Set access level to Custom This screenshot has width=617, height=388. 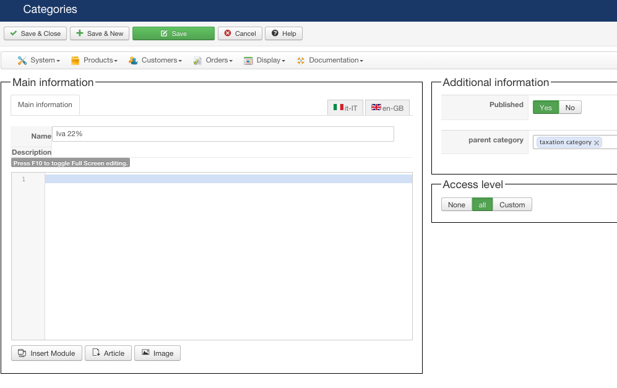[512, 205]
